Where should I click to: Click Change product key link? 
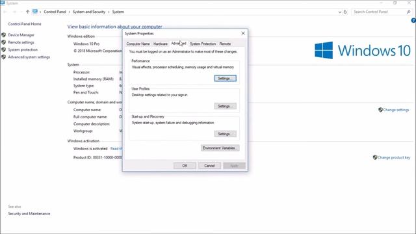point(394,157)
